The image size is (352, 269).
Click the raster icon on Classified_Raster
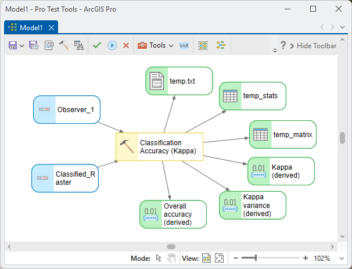point(42,178)
